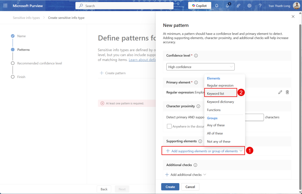Close the New pattern panel
Image resolution: width=302 pixels, height=194 pixels.
[x=293, y=17]
